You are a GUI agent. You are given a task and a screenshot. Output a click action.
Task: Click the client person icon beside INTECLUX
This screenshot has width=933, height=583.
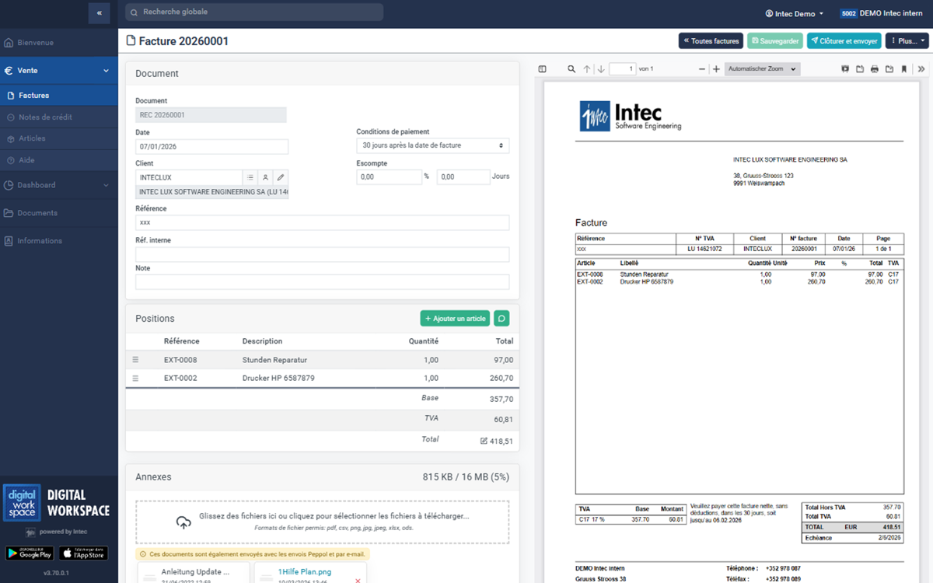(265, 177)
